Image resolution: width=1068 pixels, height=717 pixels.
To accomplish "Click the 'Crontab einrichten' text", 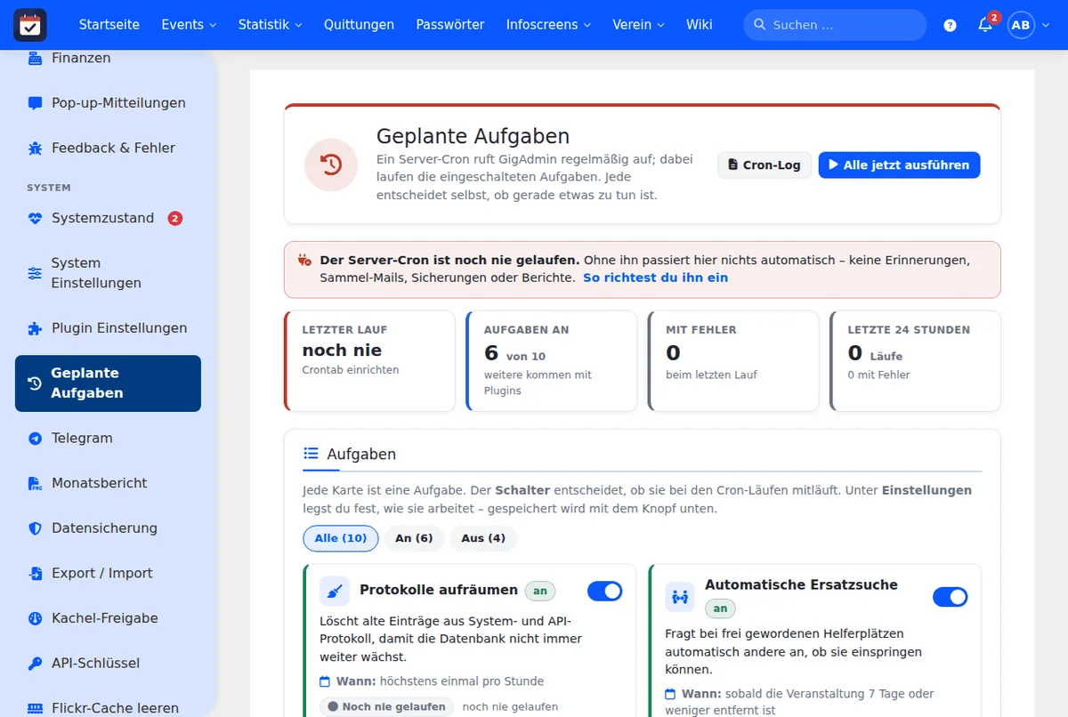I will pos(351,370).
